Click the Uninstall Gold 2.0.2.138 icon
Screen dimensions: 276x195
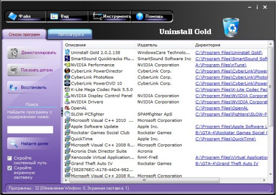pyautogui.click(x=67, y=52)
